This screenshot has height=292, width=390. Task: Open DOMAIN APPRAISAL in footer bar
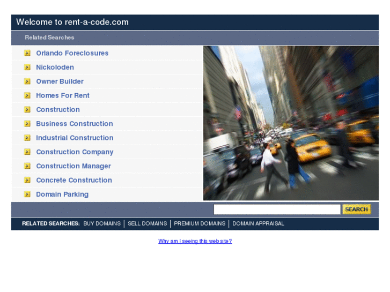(x=258, y=223)
